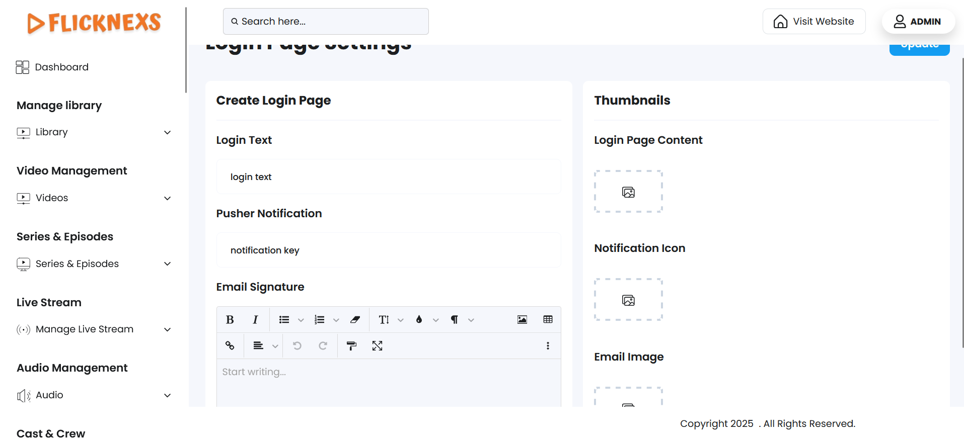This screenshot has height=439, width=964.
Task: Toggle bold formatting in Email Signature editor
Action: click(x=230, y=320)
